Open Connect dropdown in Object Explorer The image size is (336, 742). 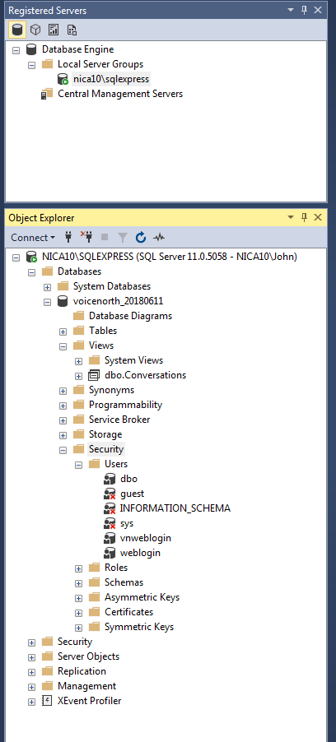33,238
